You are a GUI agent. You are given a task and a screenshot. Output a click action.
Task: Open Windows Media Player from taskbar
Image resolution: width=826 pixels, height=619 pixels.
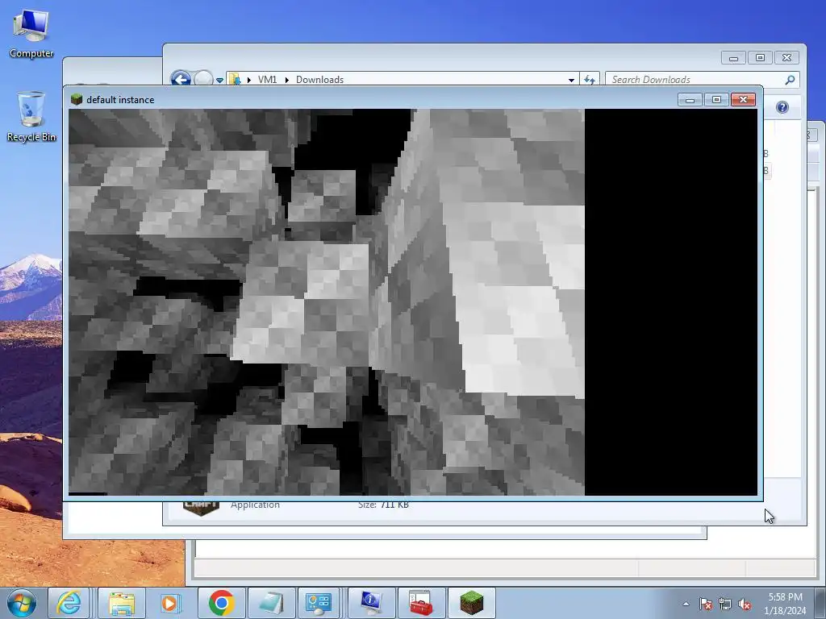point(170,603)
